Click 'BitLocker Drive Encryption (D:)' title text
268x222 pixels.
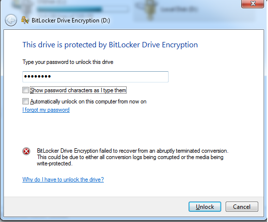71,20
